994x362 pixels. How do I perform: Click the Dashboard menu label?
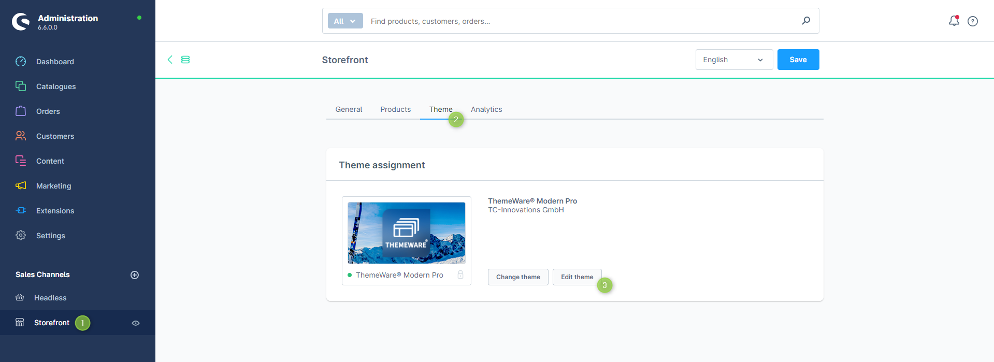[55, 62]
